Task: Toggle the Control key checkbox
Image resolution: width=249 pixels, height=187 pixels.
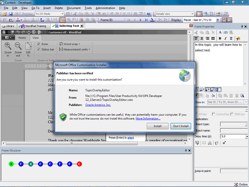Action: 214,114
